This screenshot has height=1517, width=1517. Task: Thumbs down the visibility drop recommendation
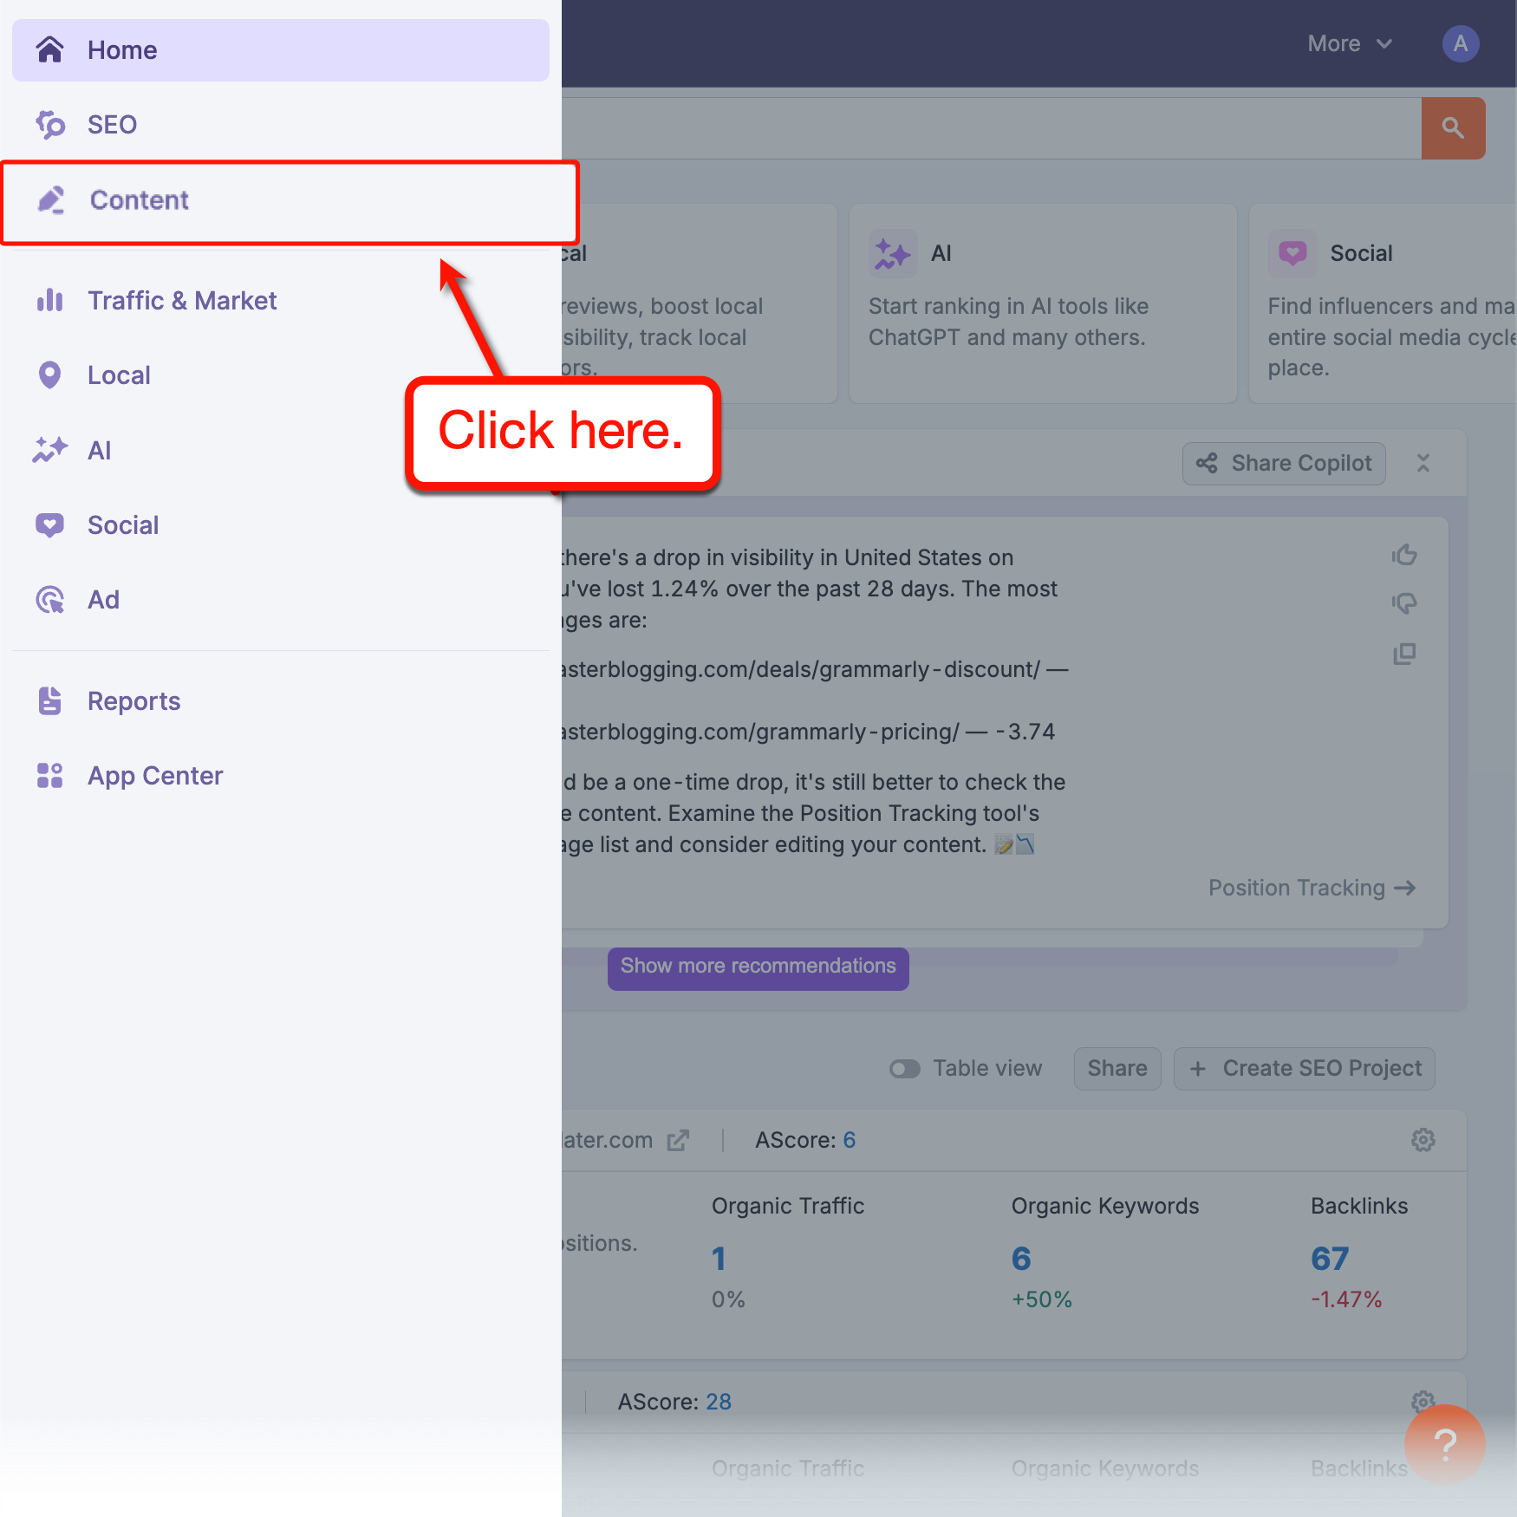point(1404,603)
